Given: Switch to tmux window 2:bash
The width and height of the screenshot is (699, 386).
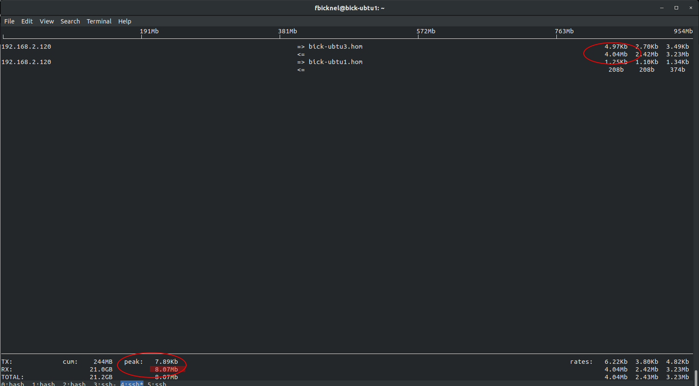Looking at the screenshot, I should point(74,383).
